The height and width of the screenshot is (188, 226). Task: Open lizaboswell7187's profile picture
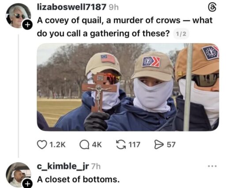[18, 16]
